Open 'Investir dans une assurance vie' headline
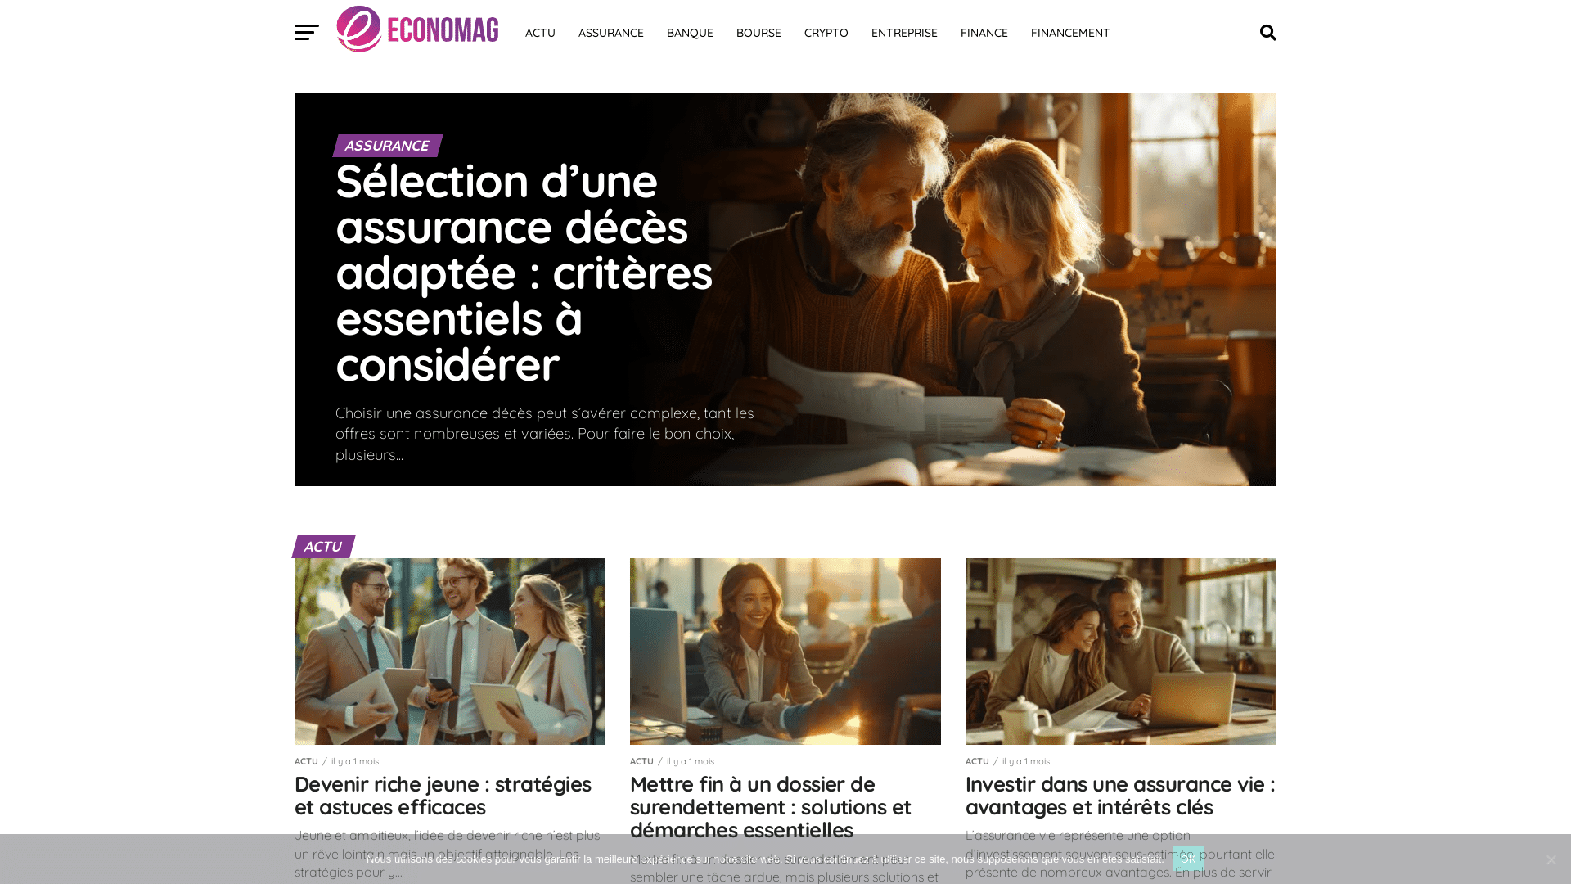The width and height of the screenshot is (1571, 884). (1120, 796)
